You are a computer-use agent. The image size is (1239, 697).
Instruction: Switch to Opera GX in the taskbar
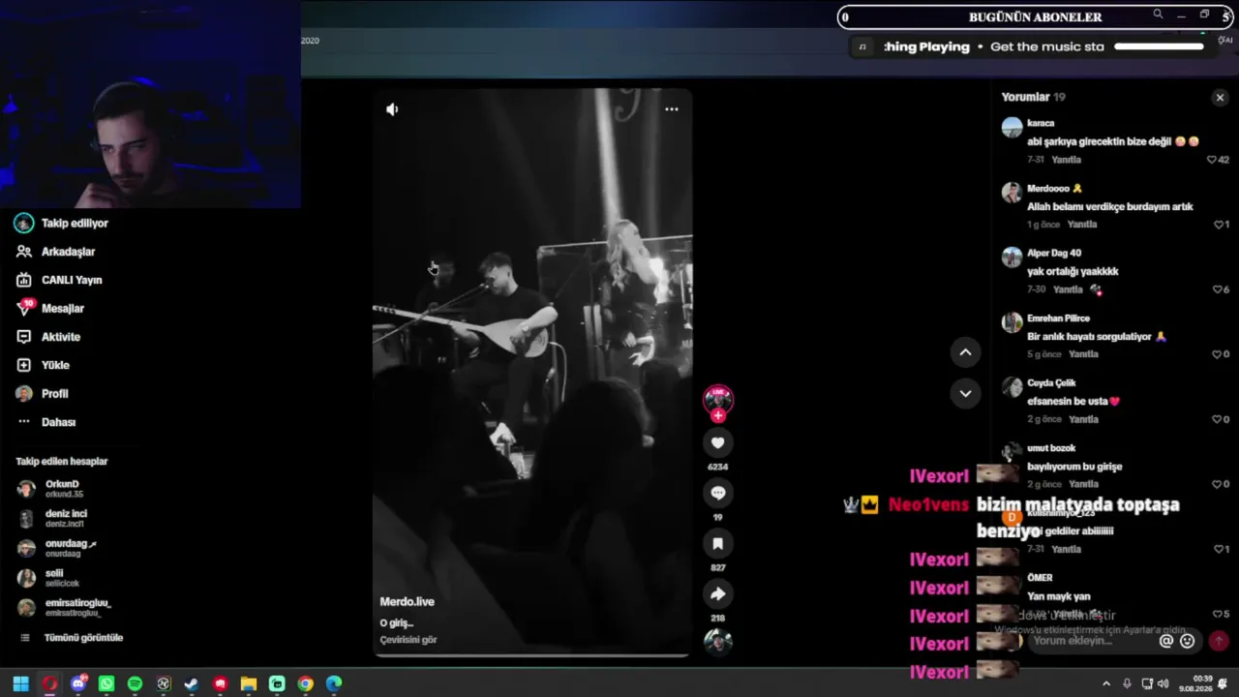(x=49, y=684)
